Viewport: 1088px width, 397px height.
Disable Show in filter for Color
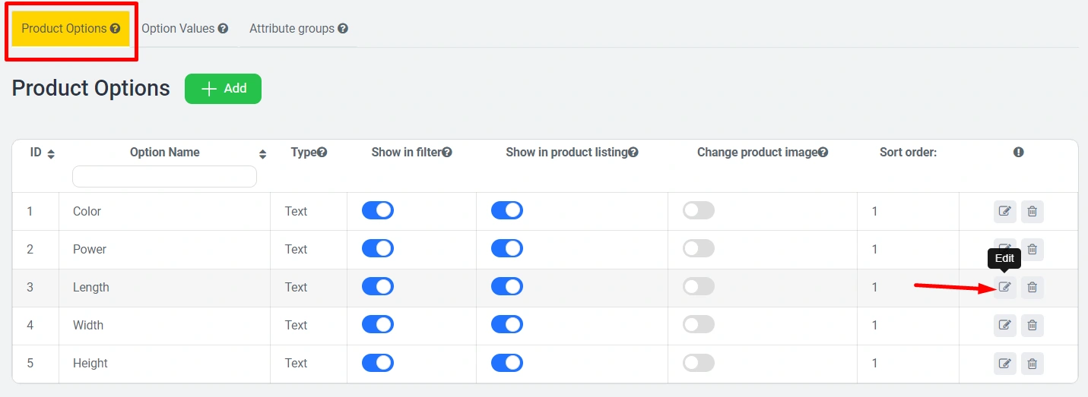[377, 210]
